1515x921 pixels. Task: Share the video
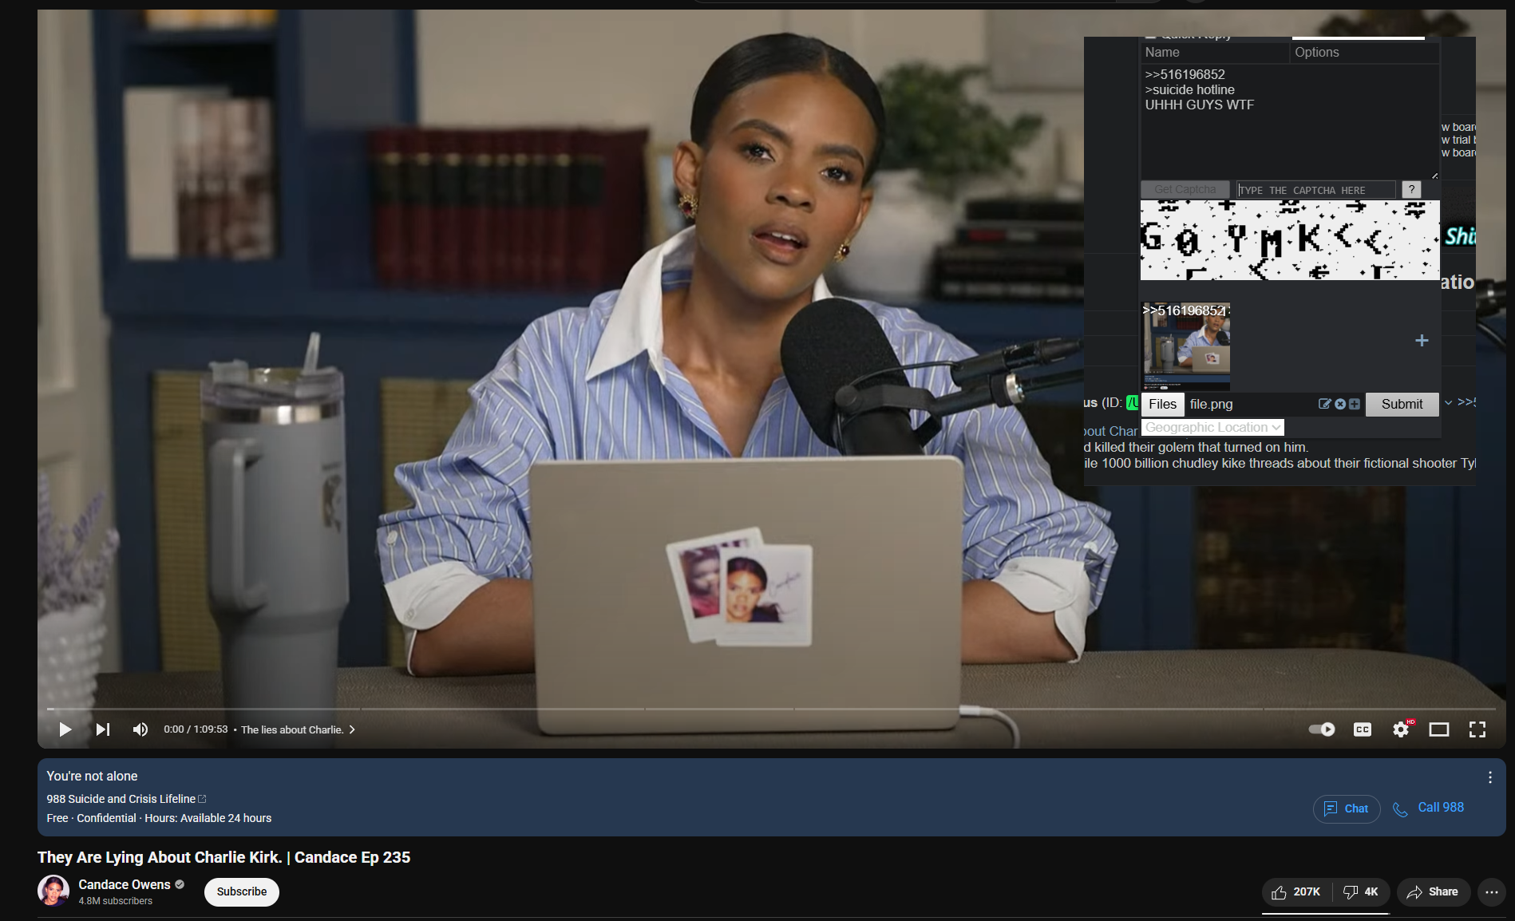[x=1433, y=891]
